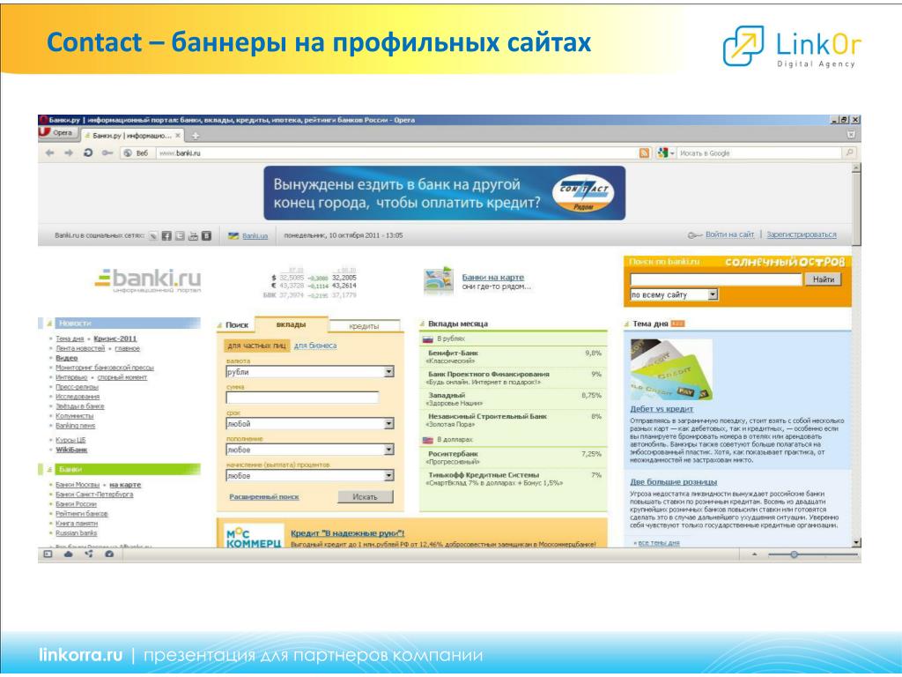Open the YouTube social icon
Viewport: 902px width, 677px height.
193,235
